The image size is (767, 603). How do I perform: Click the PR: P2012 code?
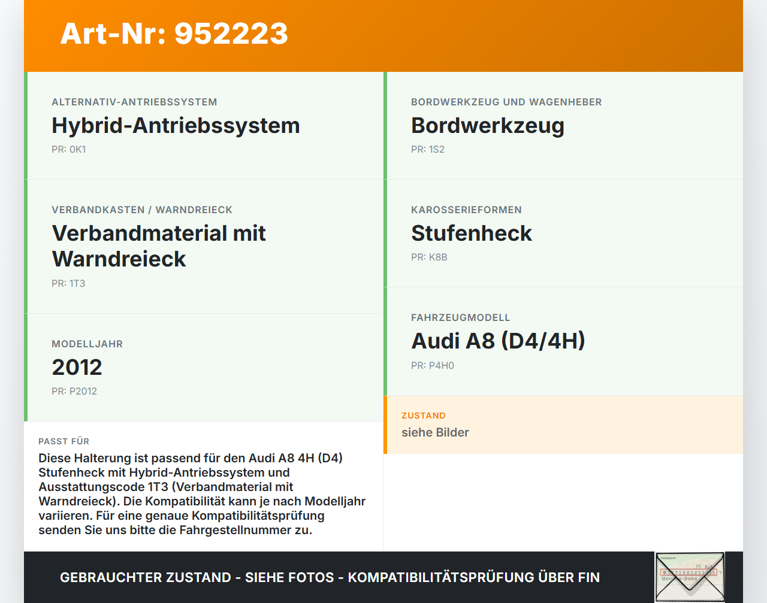(74, 391)
